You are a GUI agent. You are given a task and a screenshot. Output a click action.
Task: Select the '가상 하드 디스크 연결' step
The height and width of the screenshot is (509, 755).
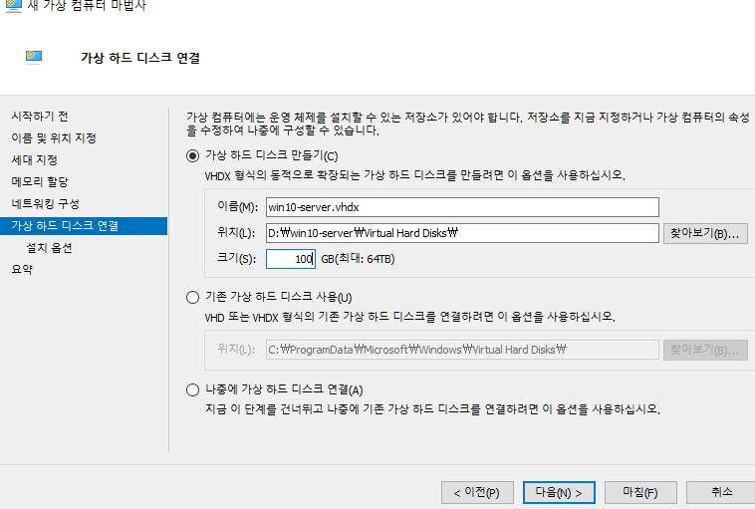(84, 226)
